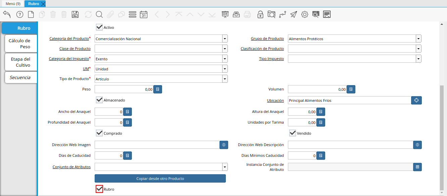Open the gear process icon in toolbar

304,14
